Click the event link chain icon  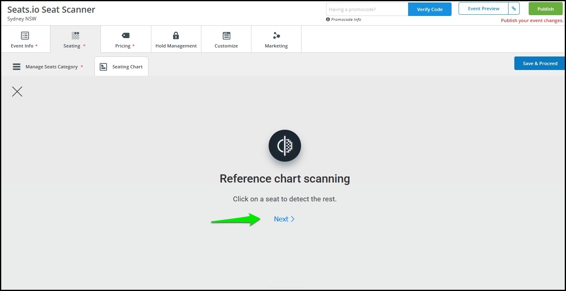tap(514, 9)
